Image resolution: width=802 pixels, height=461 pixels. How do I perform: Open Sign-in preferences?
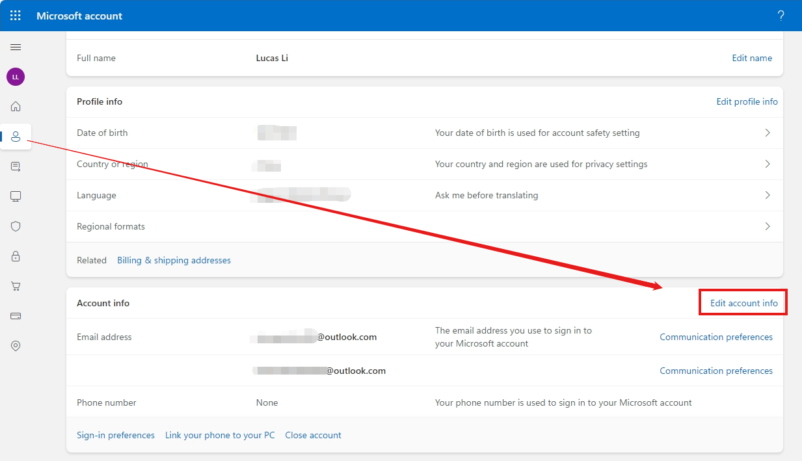click(116, 435)
